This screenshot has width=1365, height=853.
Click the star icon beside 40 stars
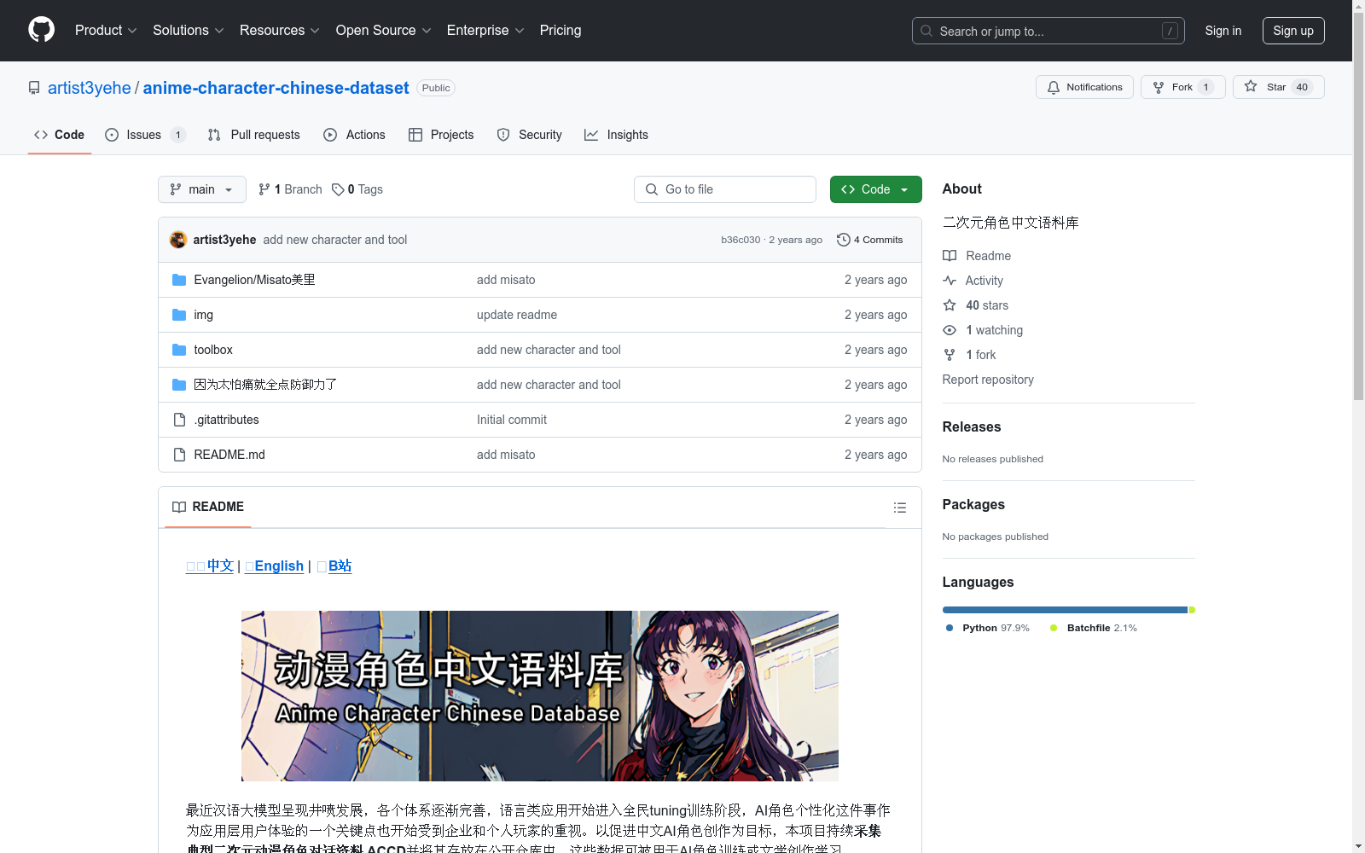point(950,305)
